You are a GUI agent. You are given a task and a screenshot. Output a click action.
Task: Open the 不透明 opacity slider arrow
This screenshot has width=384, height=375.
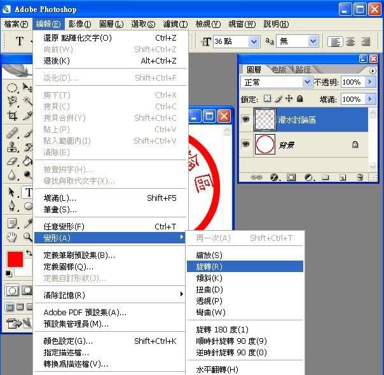click(x=370, y=82)
